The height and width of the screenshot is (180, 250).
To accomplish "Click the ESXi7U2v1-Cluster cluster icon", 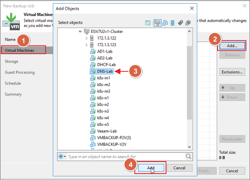I will [x=86, y=32].
